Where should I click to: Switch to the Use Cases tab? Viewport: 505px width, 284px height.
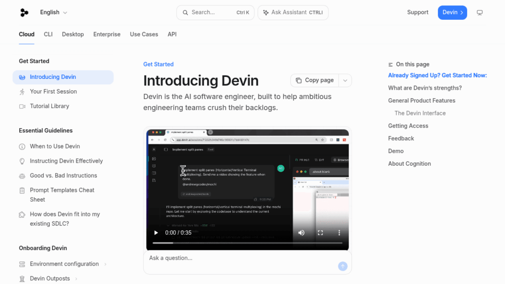[x=144, y=34]
